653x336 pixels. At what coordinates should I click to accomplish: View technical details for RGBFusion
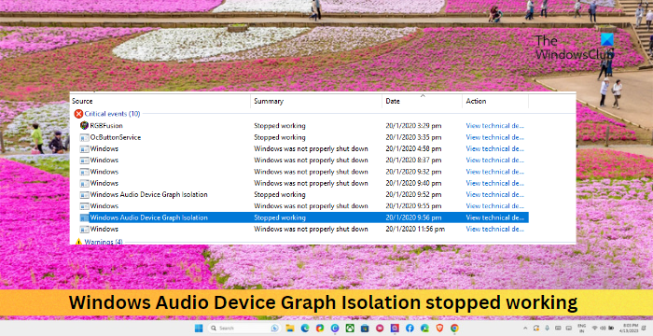[494, 125]
